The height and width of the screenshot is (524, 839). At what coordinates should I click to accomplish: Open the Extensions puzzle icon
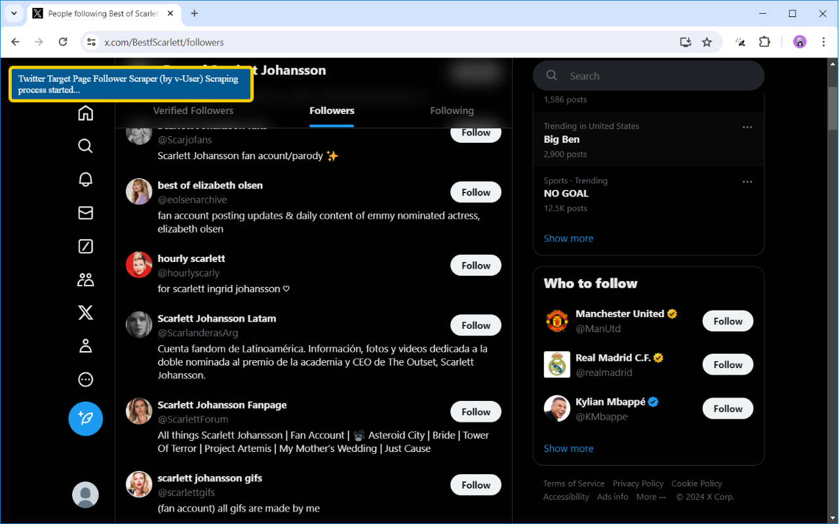764,42
